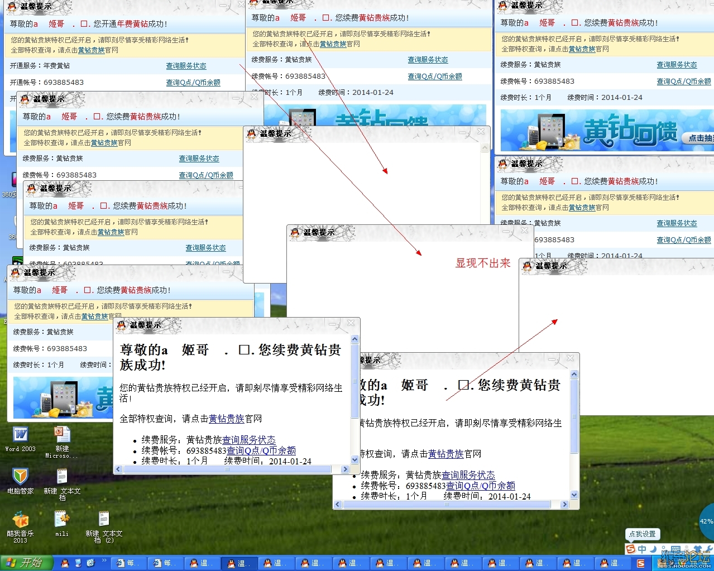Click the show desktop quick launch icon

pyautogui.click(x=78, y=563)
